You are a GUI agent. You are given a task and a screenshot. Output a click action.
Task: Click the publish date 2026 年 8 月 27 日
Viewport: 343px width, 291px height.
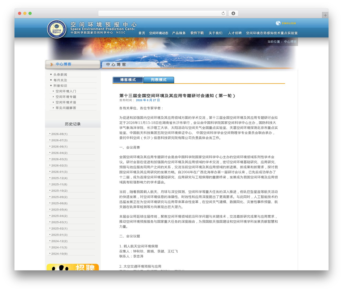(148, 100)
